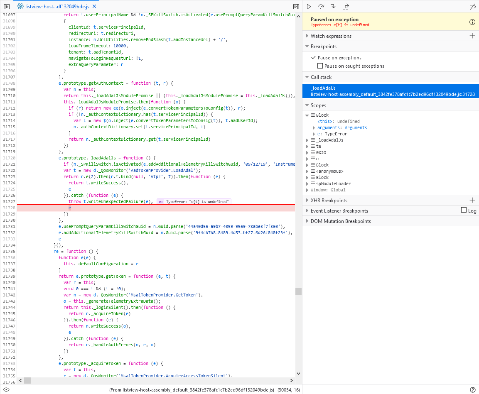Screen dimensions: 479x394
Task: Expand the <anonymous> scope entry
Action: 307,171
